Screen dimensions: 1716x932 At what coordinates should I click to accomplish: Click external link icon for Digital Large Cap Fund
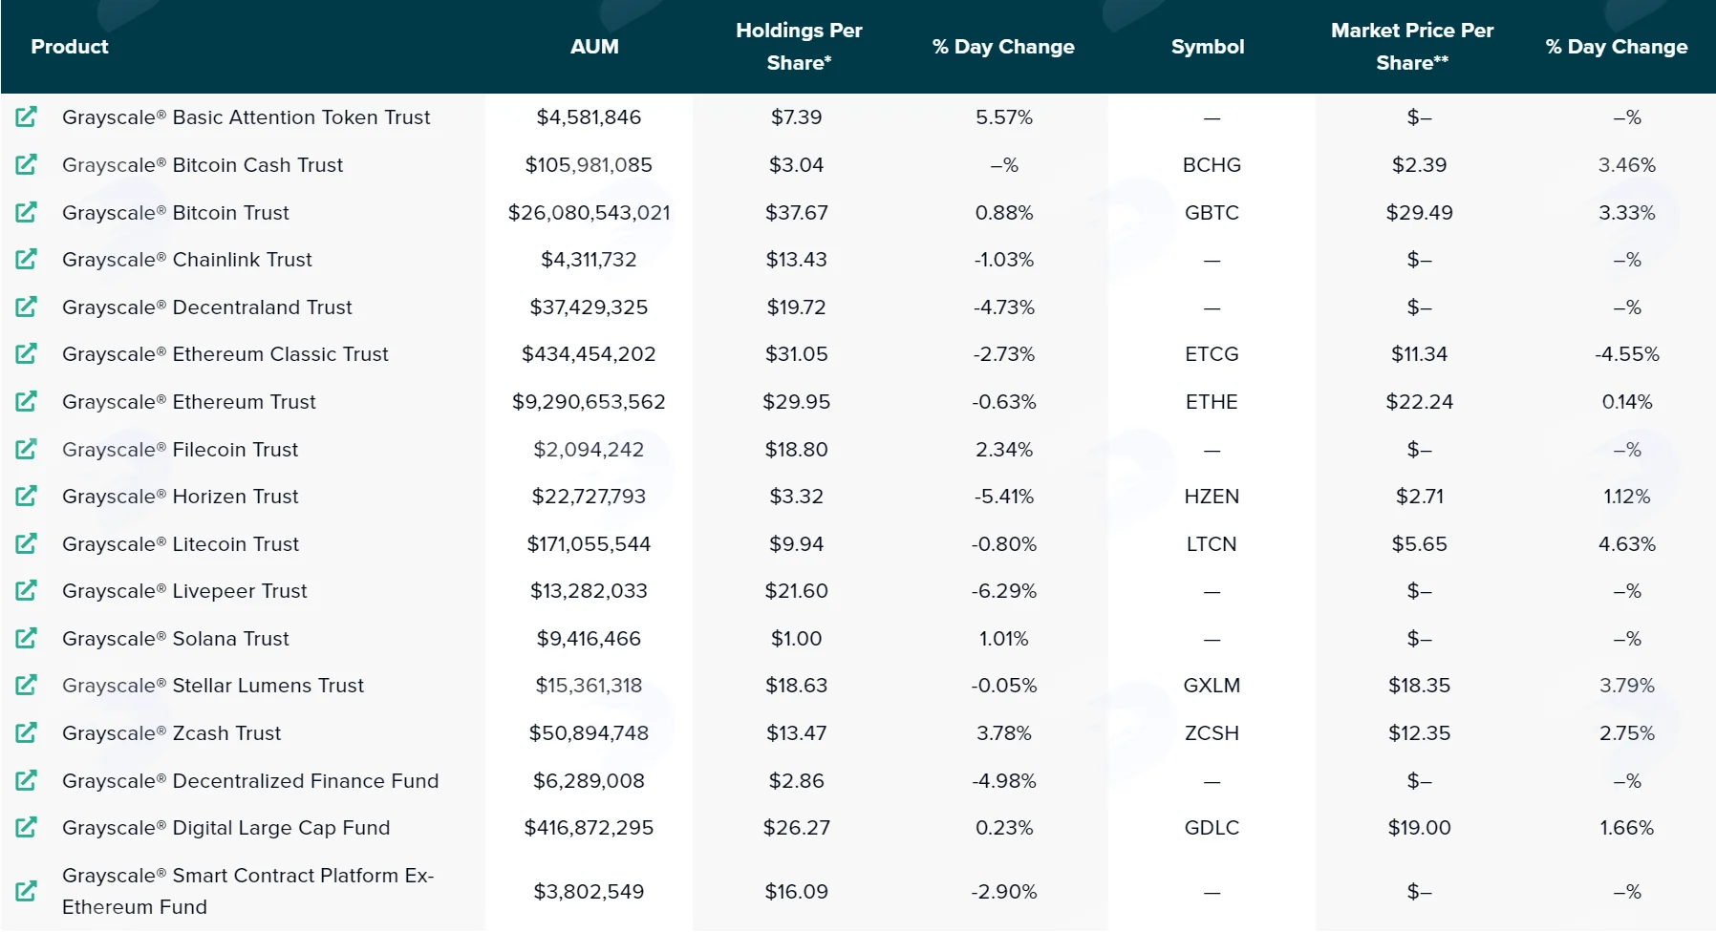26,827
